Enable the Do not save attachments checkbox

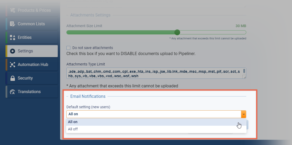tap(68, 48)
